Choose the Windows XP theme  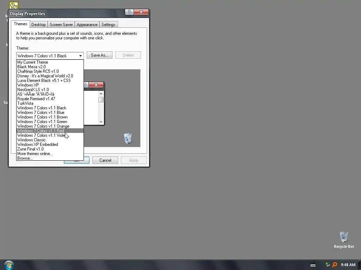click(x=50, y=85)
